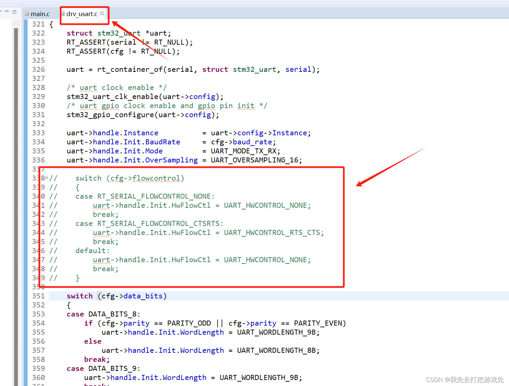Click the C file icon on the drv_usart.c tab
509x386 pixels.
pyautogui.click(x=63, y=14)
